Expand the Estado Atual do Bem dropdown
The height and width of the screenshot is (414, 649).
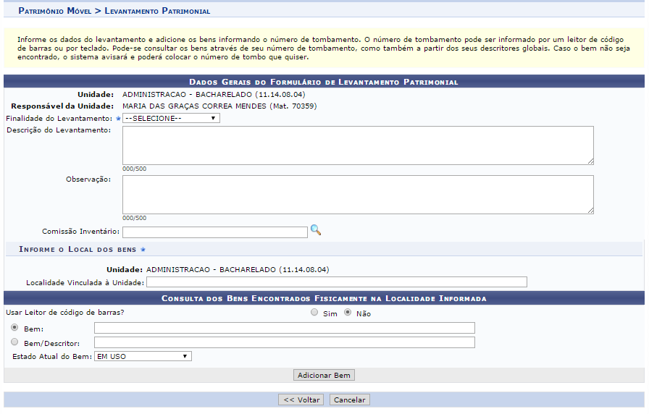(142, 356)
